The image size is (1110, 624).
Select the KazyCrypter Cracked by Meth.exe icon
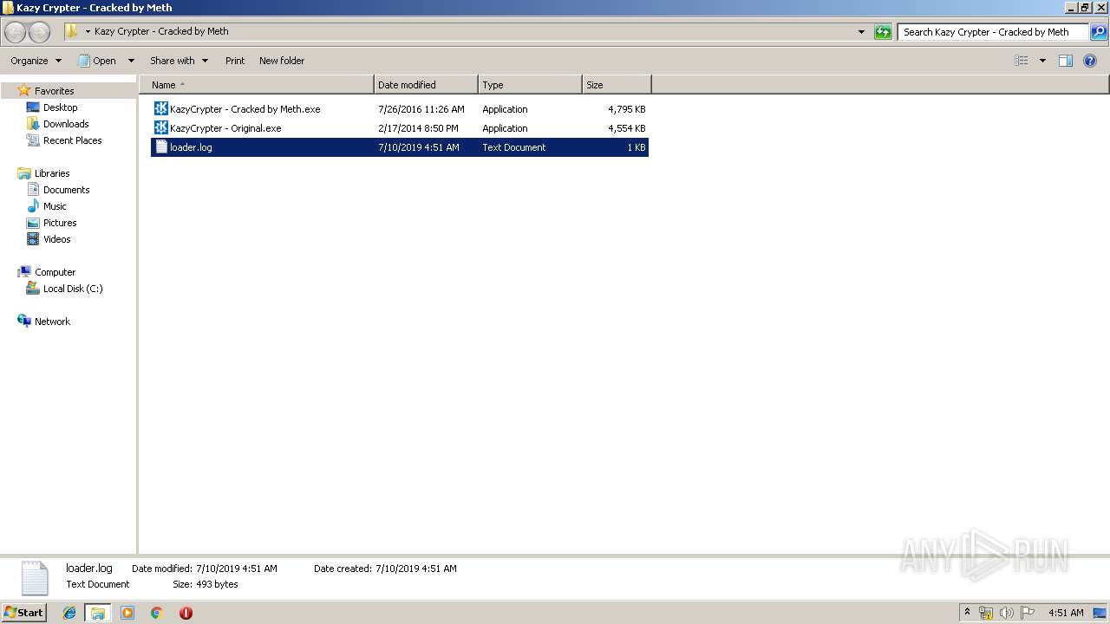[x=160, y=109]
